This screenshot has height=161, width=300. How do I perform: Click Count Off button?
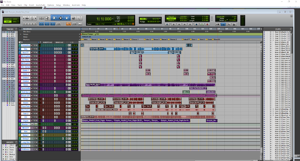221,17
